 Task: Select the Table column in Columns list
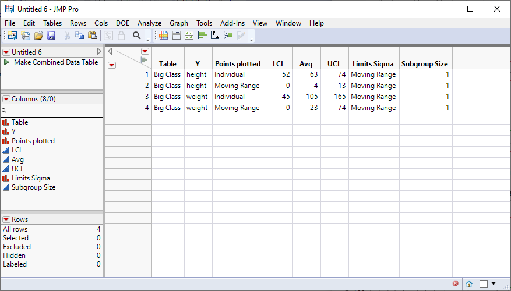pos(20,122)
